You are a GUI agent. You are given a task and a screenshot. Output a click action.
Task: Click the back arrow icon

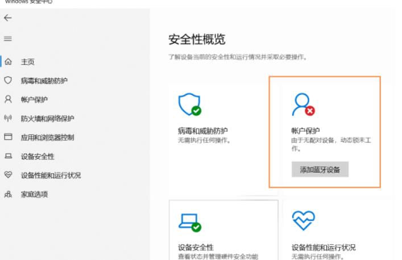click(x=7, y=18)
